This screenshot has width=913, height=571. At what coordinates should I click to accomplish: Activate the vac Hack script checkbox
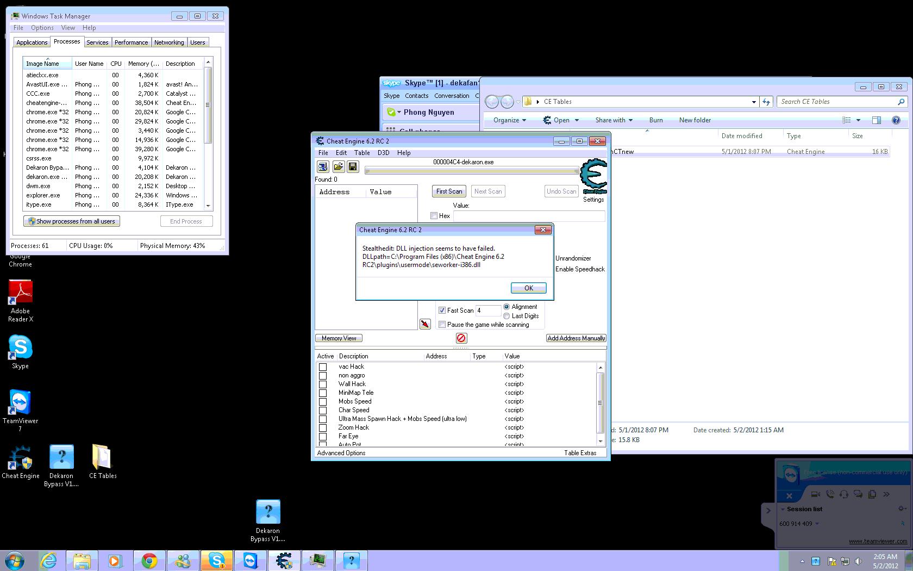point(323,367)
